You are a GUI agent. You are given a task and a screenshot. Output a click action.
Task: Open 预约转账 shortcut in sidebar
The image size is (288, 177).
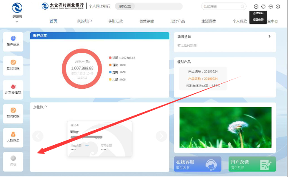13,113
